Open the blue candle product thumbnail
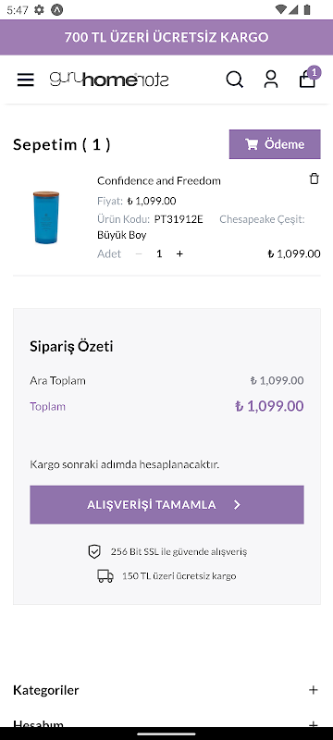 click(x=46, y=217)
